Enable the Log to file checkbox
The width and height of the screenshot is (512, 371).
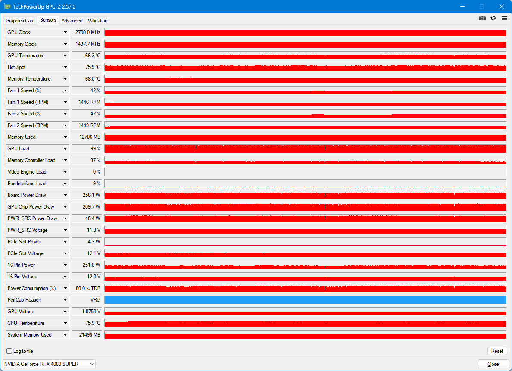9,351
